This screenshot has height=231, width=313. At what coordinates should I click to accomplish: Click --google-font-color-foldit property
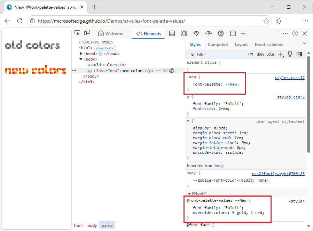point(223,180)
